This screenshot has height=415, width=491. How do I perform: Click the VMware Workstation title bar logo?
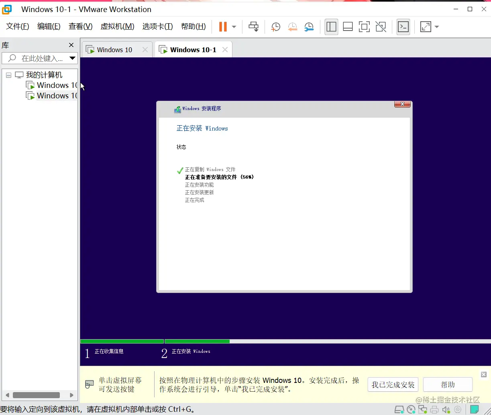[x=7, y=9]
